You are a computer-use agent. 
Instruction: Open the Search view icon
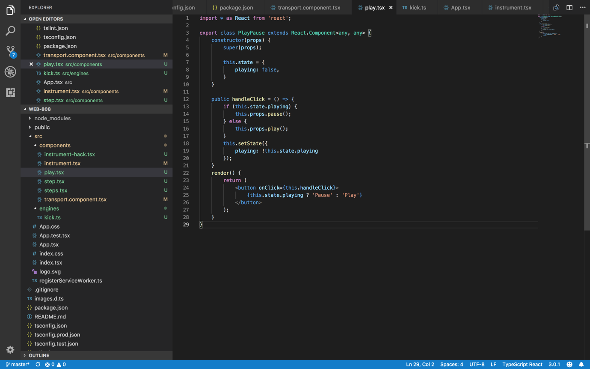pos(10,31)
